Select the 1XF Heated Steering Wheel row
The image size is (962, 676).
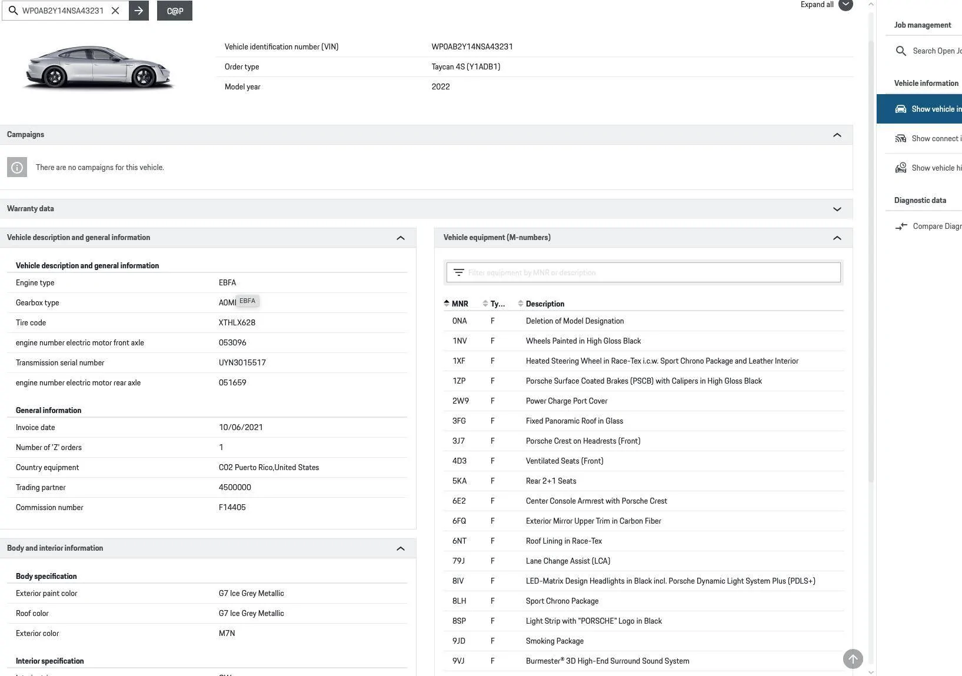[643, 361]
